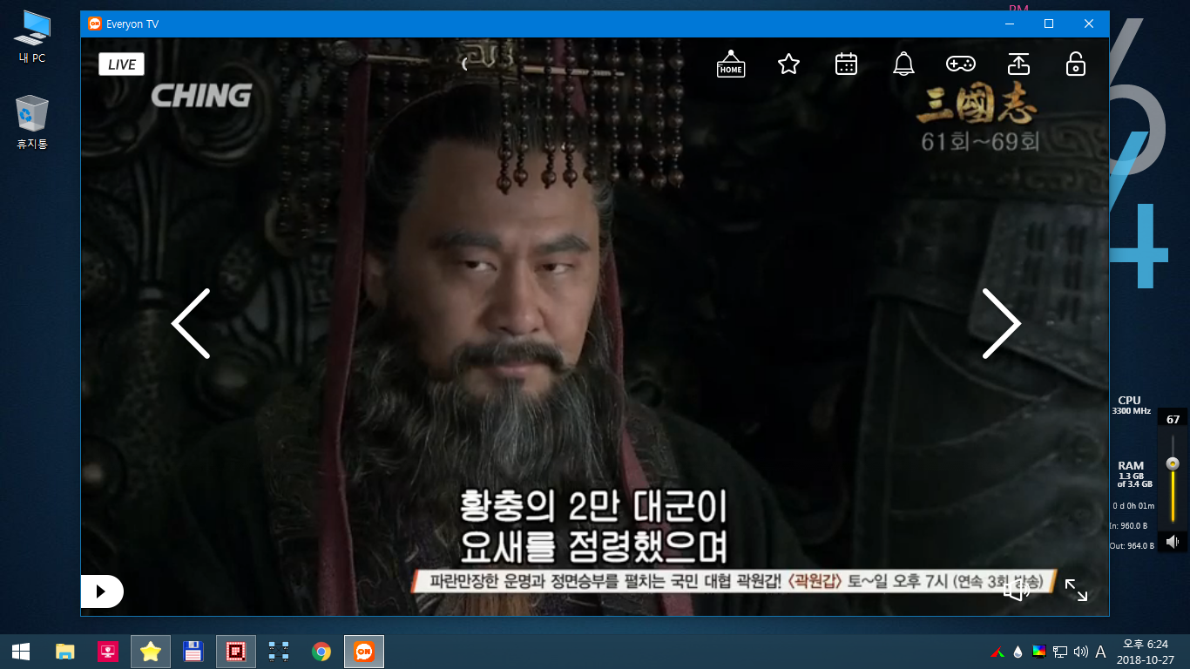Close the Everyon TV window

1089,24
